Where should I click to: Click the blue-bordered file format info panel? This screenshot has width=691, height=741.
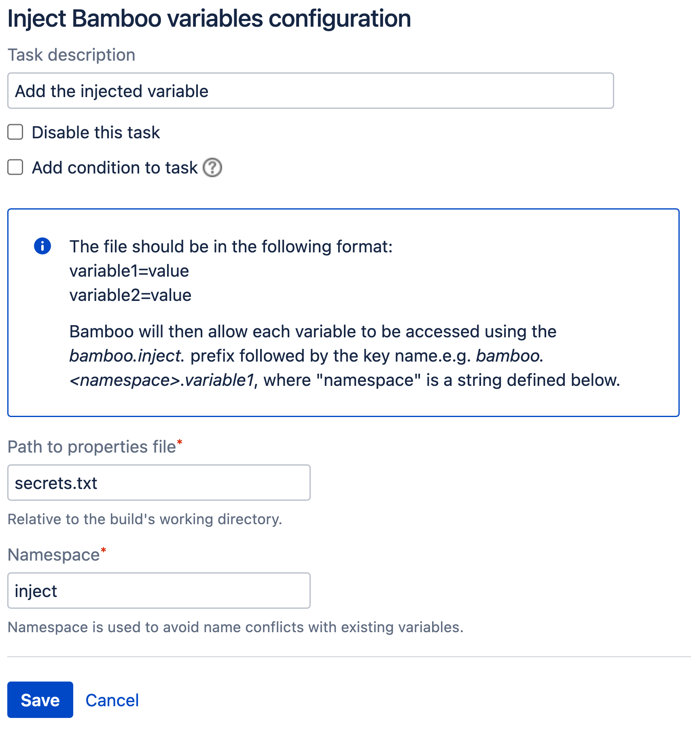(344, 311)
